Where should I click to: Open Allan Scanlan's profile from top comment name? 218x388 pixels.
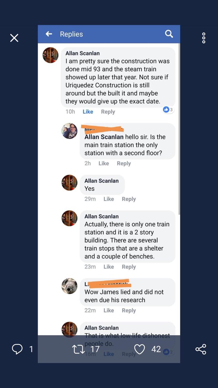coord(82,53)
